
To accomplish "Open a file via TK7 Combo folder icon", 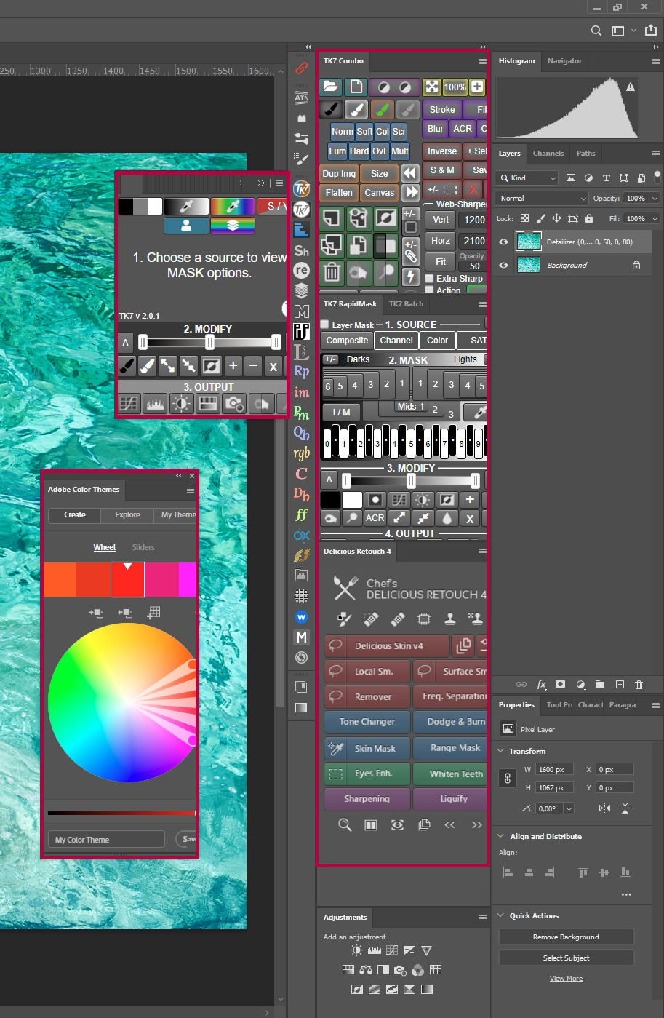I will click(330, 87).
